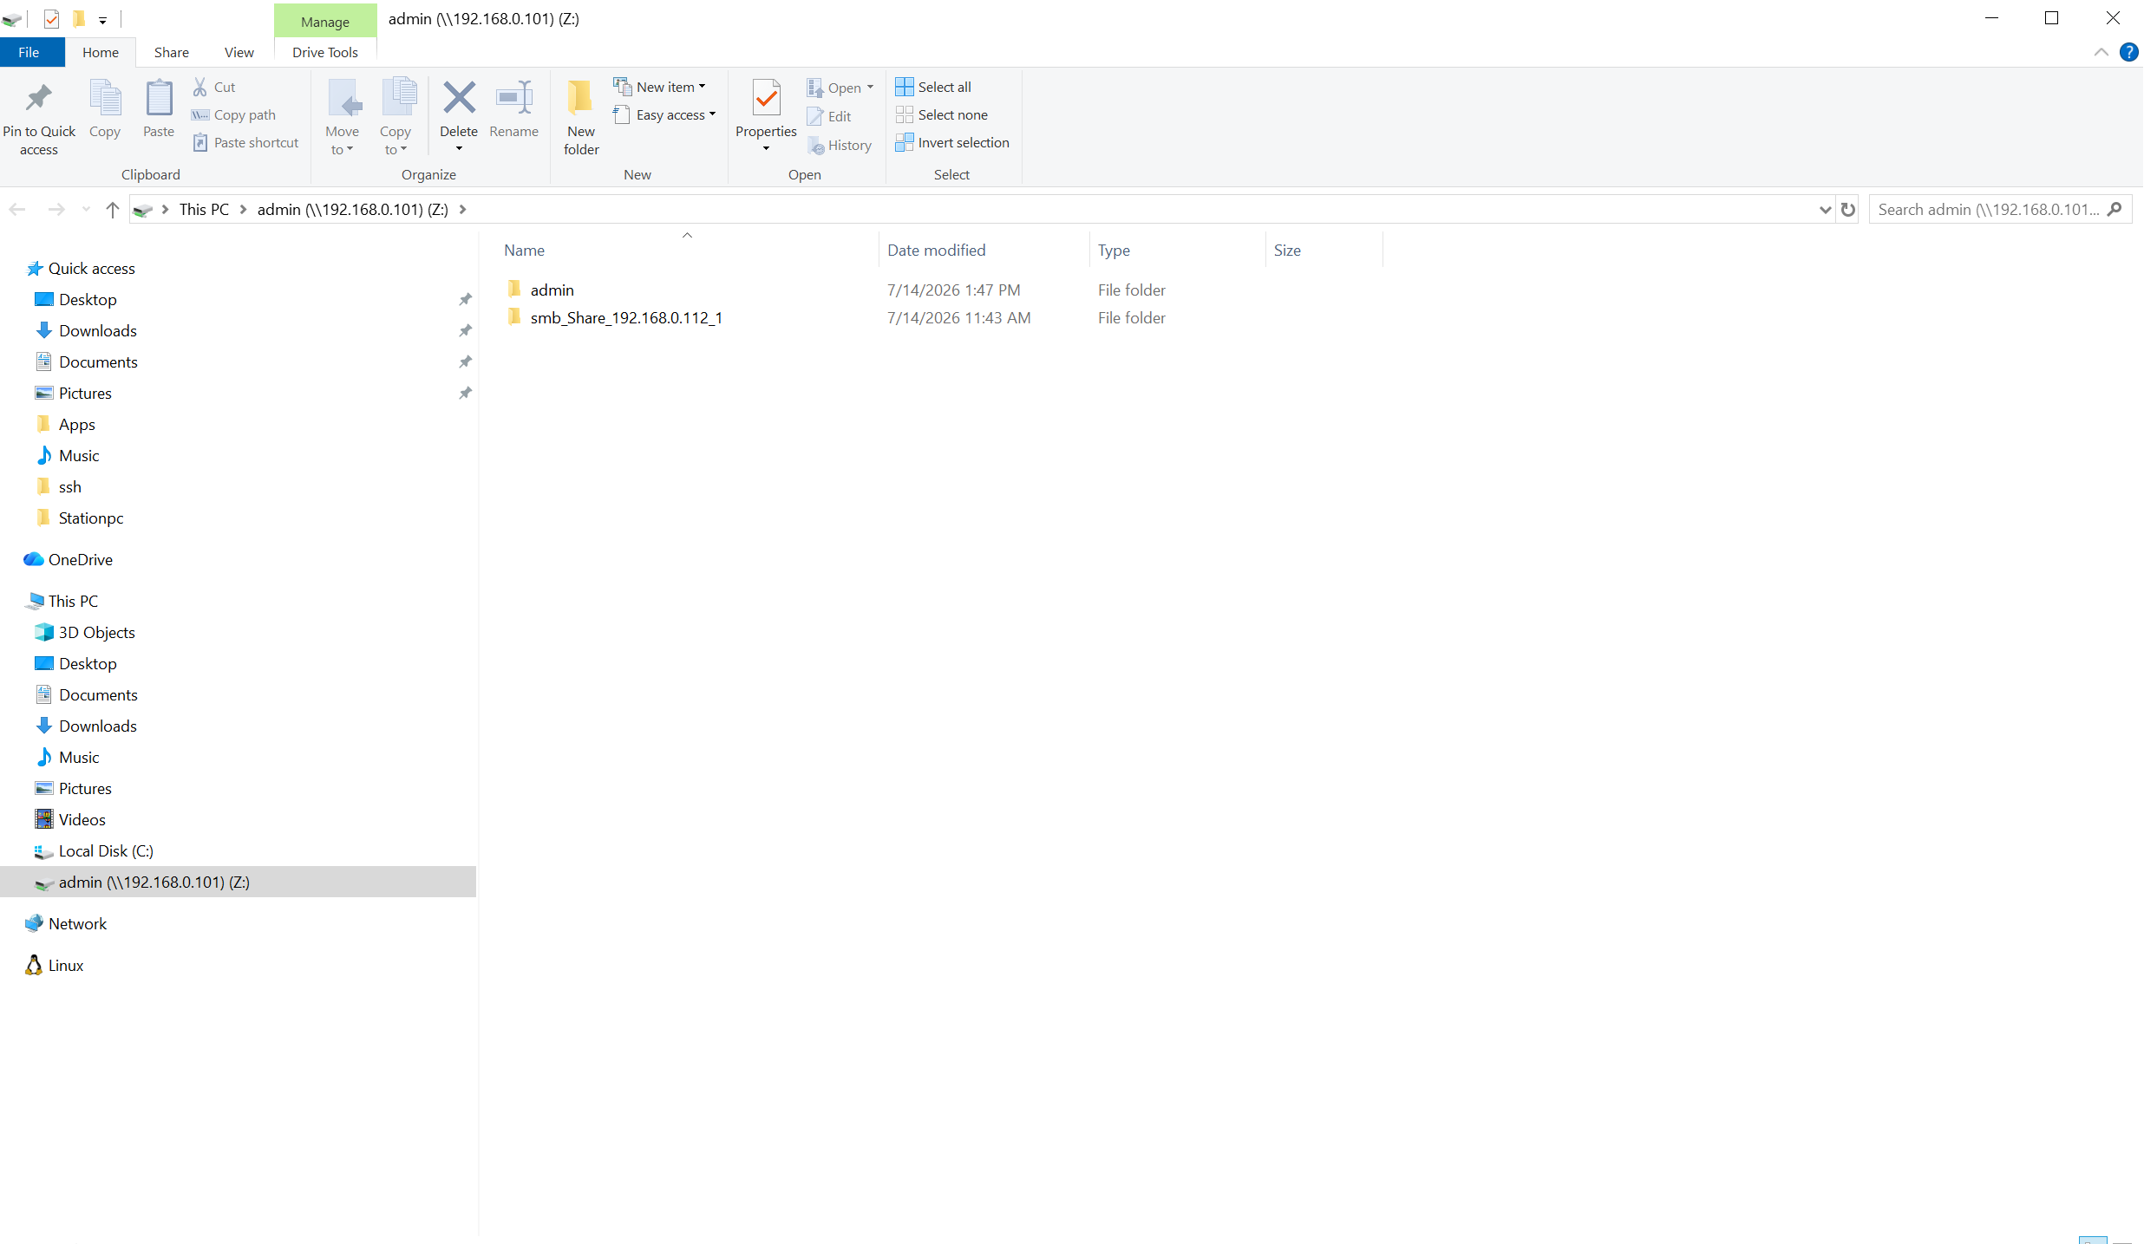Screen dimensions: 2144x1244
Task: Open Help with the question mark icon
Action: (x=2128, y=52)
